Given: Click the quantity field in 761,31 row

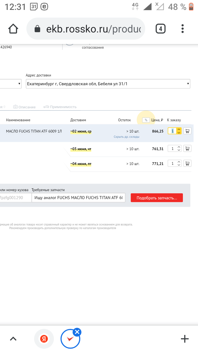Looking at the screenshot, I should click(172, 148).
